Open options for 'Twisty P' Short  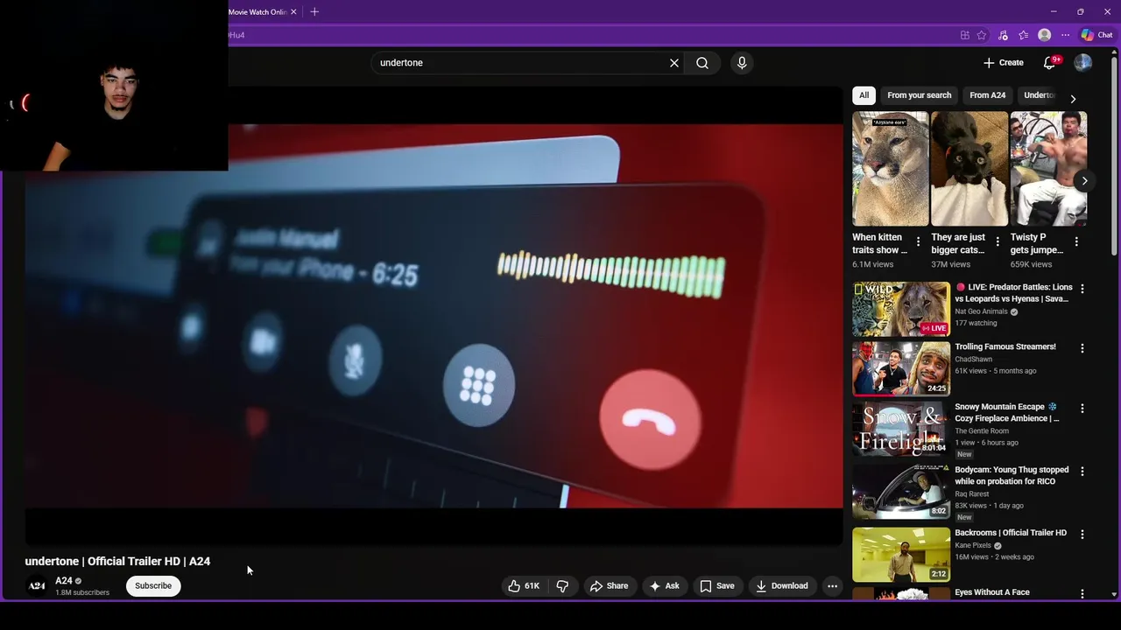(1075, 242)
